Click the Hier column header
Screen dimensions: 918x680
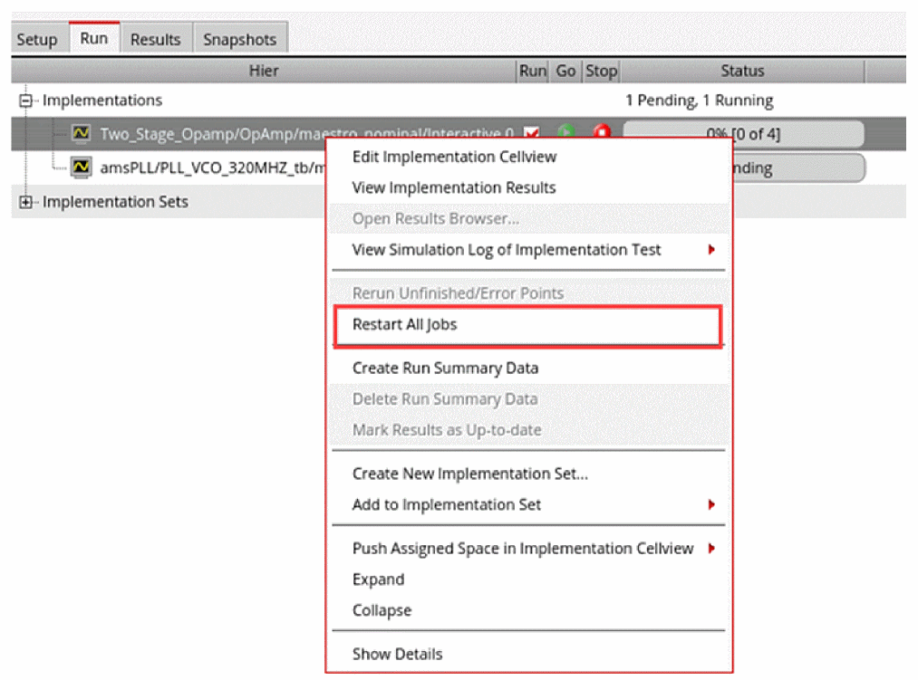pyautogui.click(x=264, y=71)
